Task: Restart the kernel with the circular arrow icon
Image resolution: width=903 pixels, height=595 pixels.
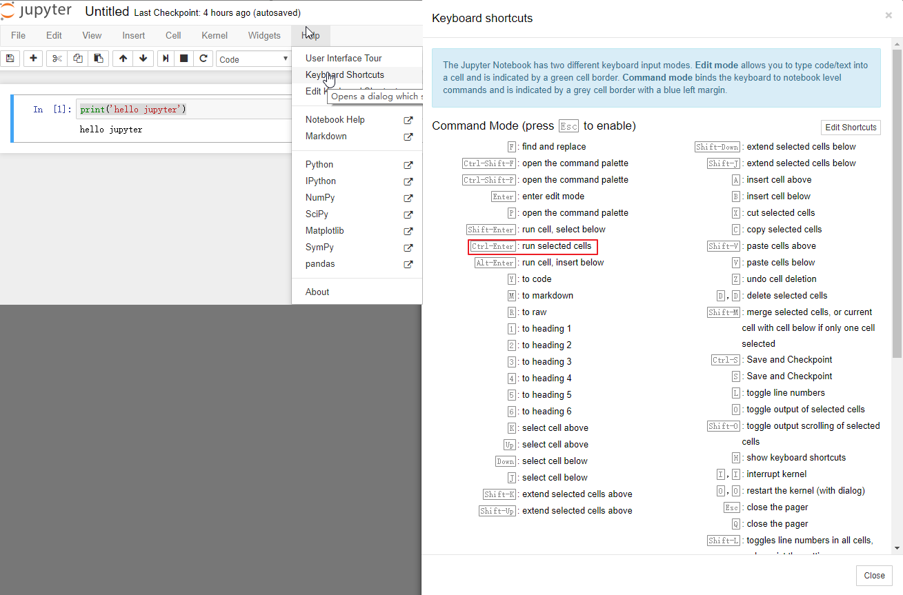Action: click(x=204, y=59)
